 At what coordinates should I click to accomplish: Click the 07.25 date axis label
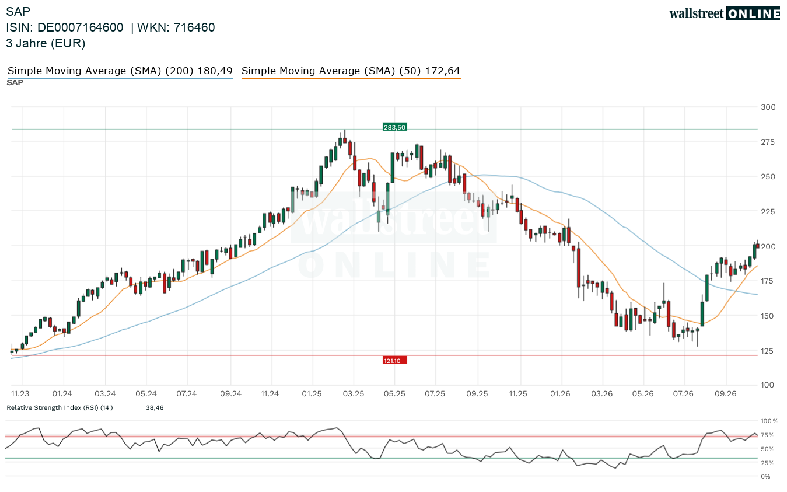[435, 394]
